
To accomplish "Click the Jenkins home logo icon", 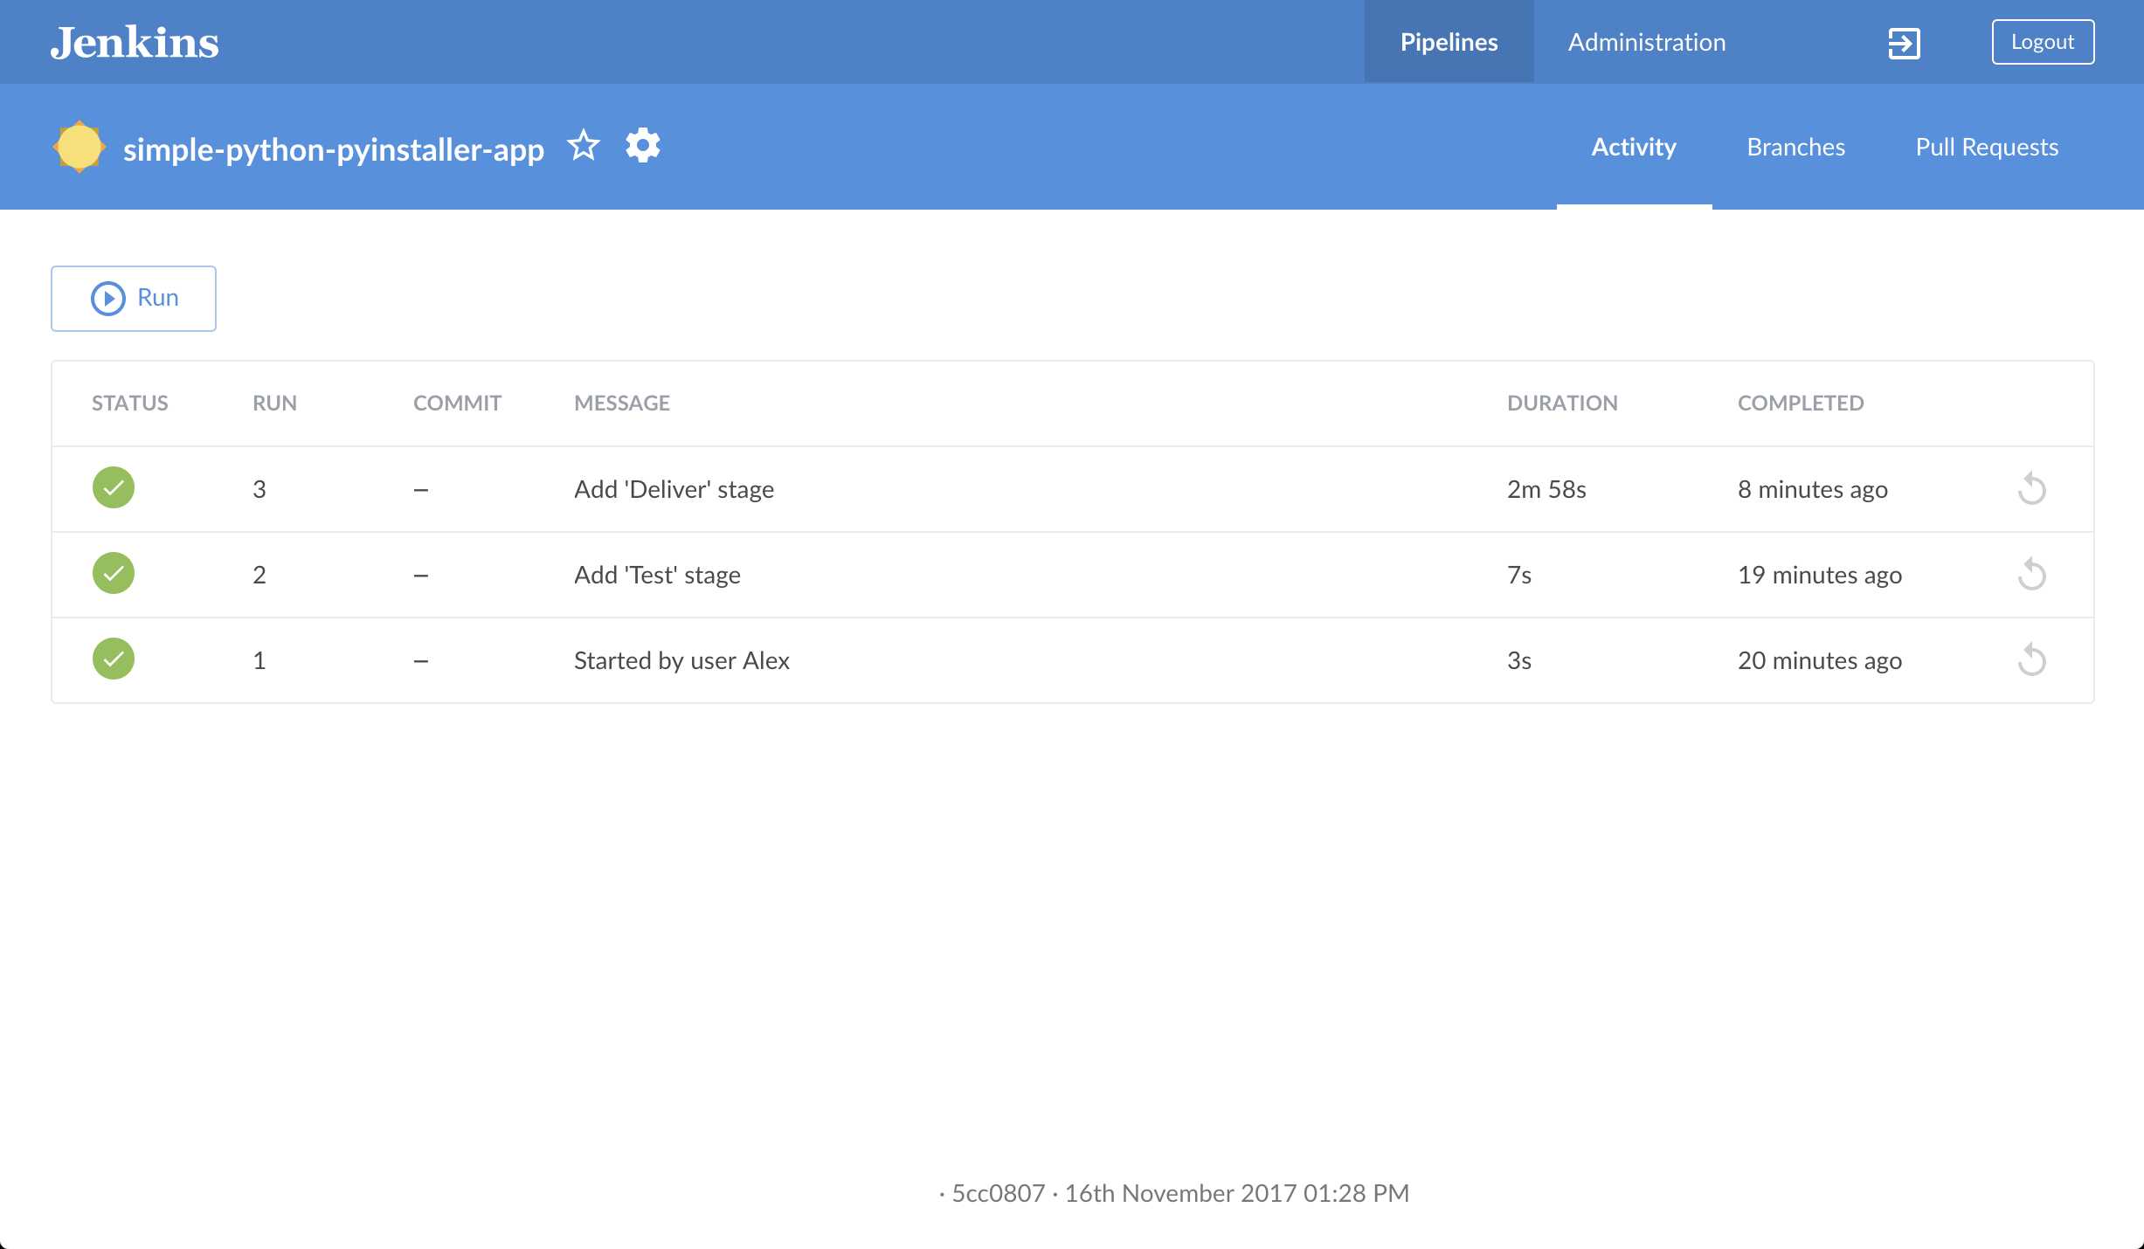I will [x=132, y=42].
